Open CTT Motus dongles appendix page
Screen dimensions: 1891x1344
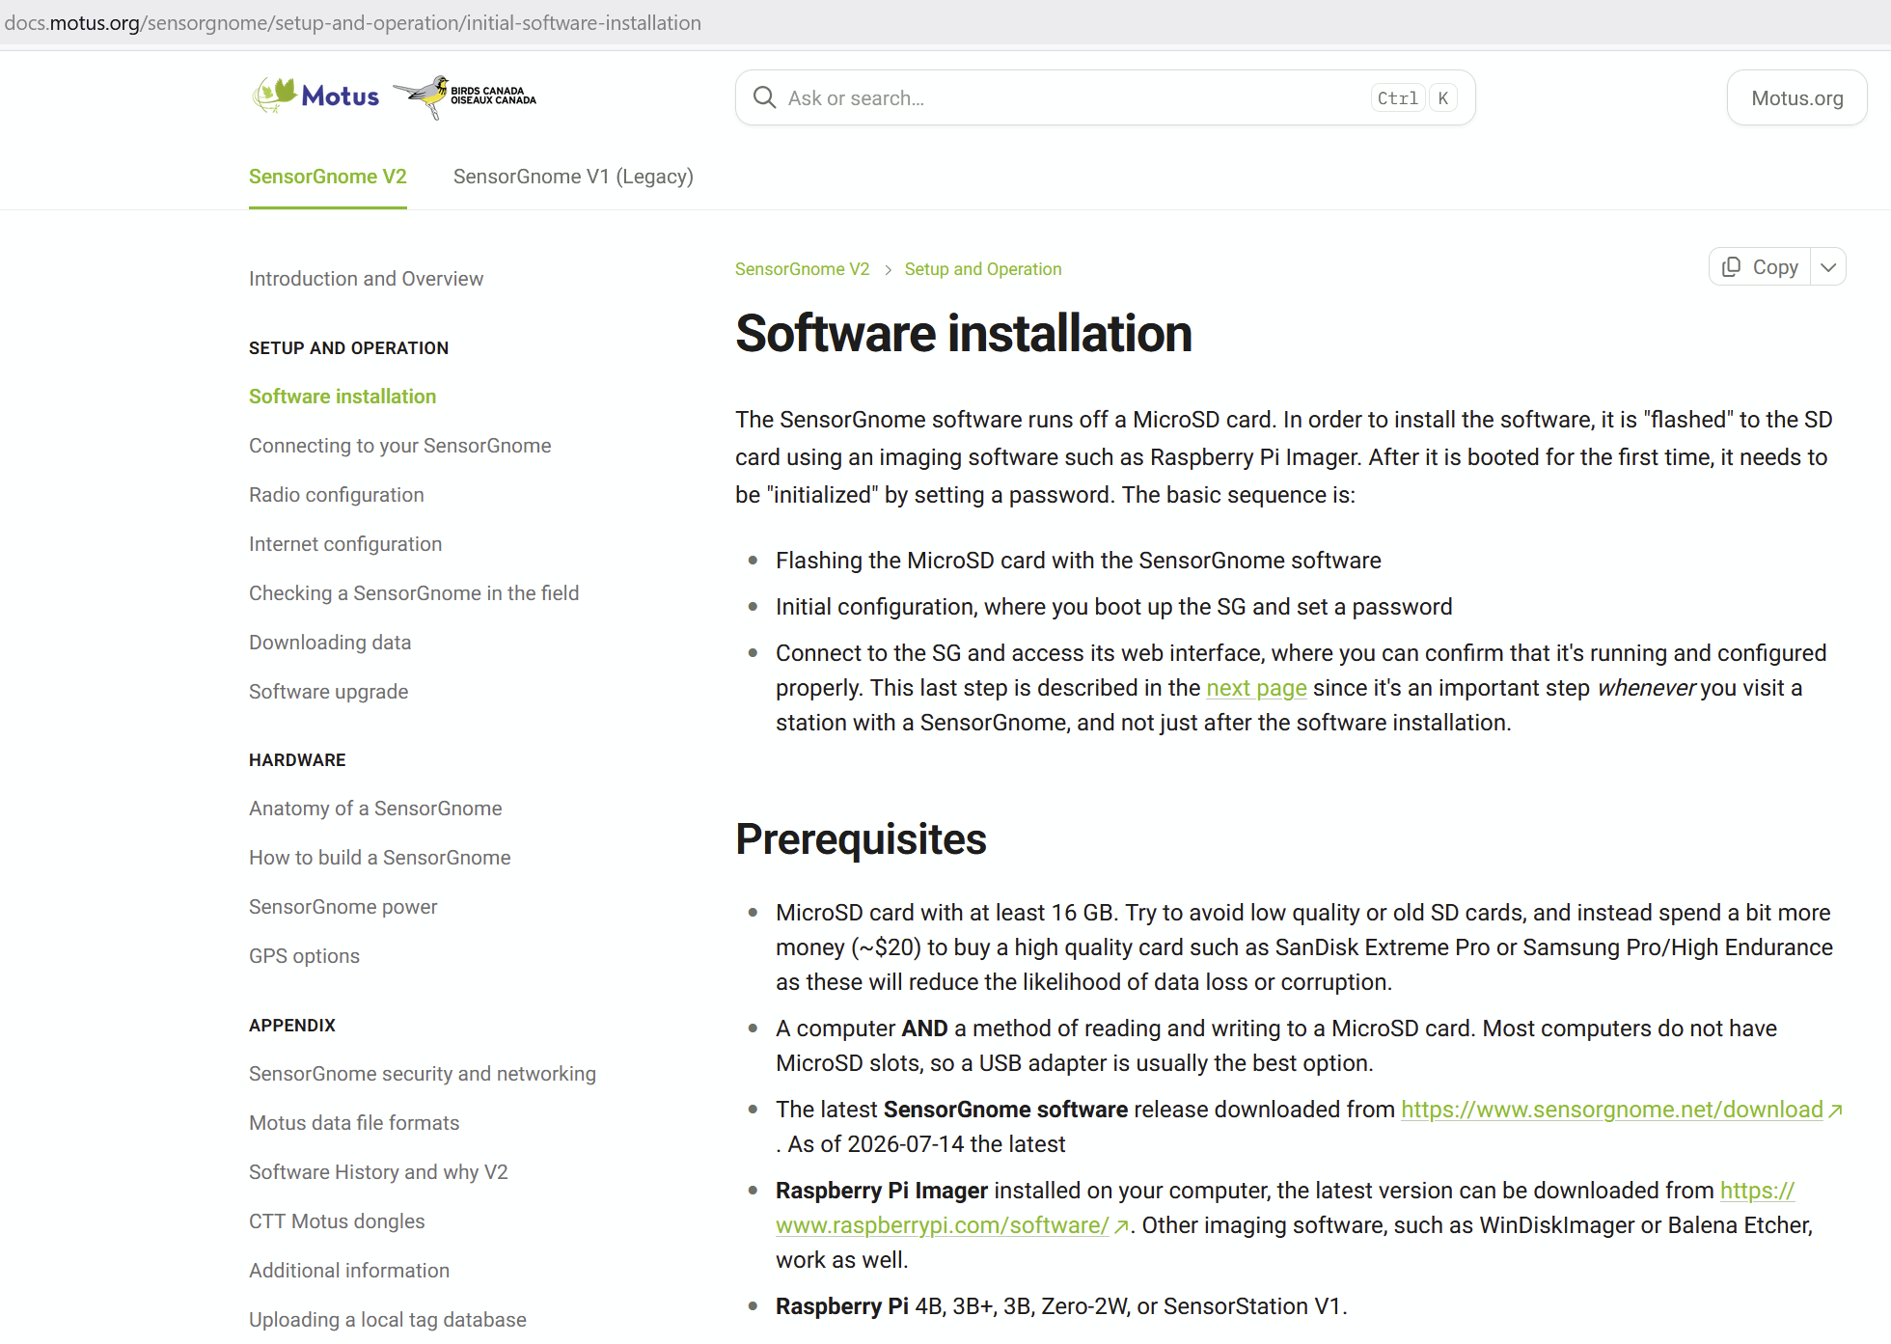(x=337, y=1221)
